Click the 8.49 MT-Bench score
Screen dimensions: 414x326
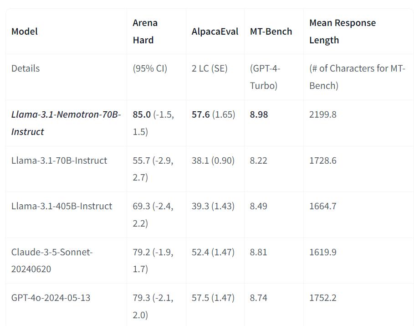click(258, 206)
